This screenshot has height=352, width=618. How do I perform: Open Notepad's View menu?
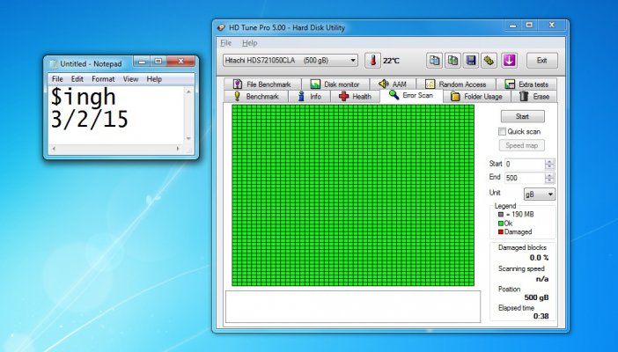[x=130, y=79]
